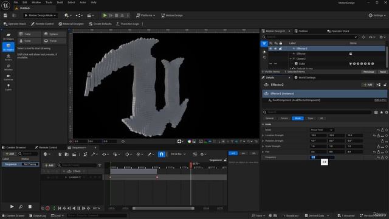Click the sequencer record button
This screenshot has height=219, width=389.
47,208
